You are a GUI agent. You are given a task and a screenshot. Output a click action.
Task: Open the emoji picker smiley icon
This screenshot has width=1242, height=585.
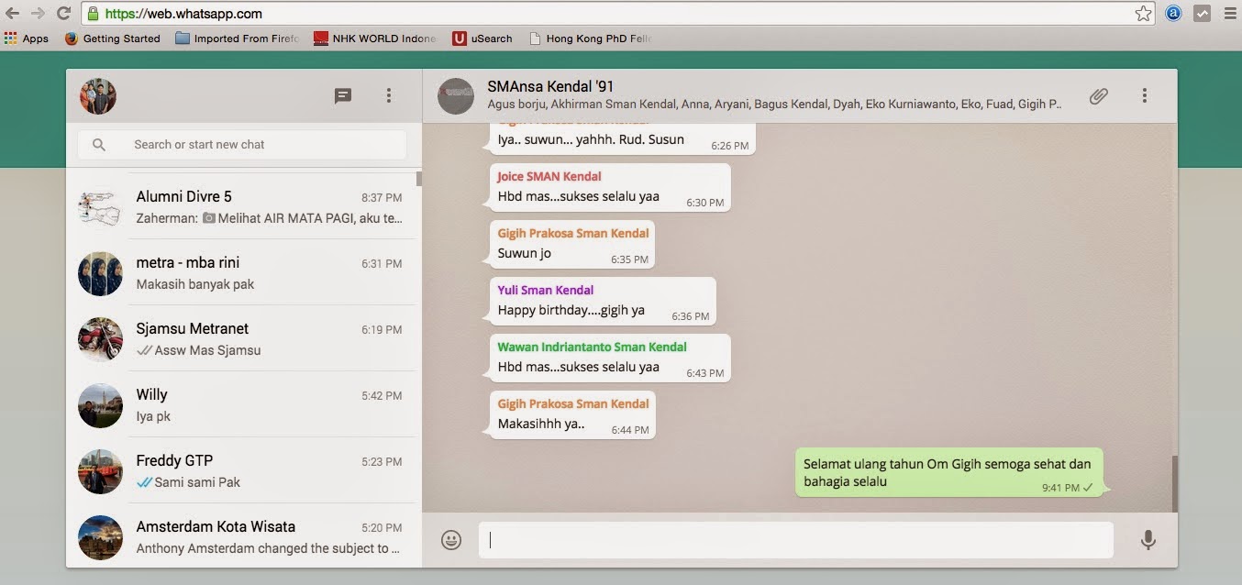451,540
